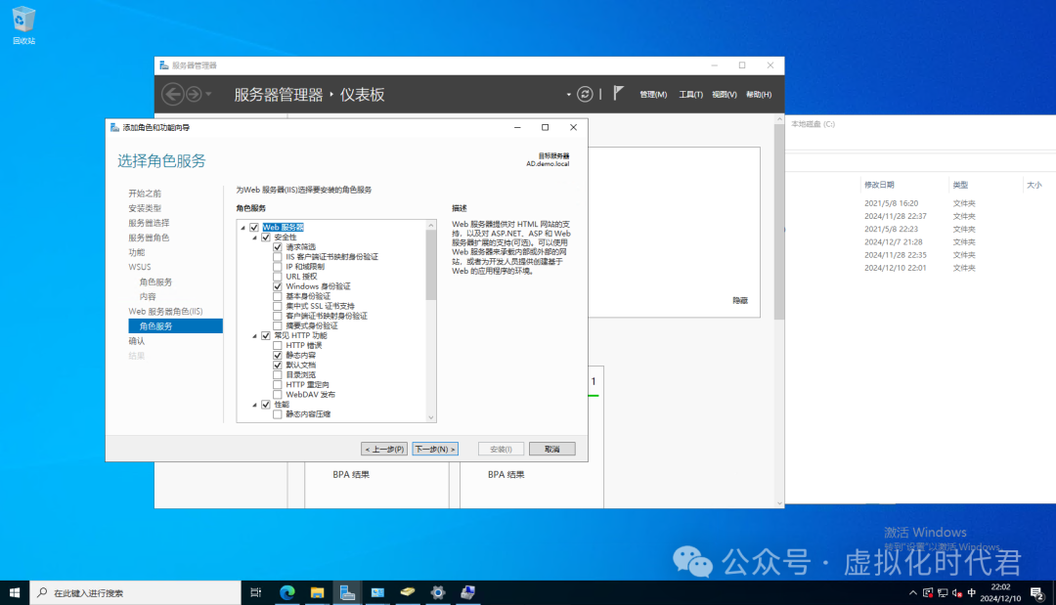Enable the URL 授权 checkbox

point(278,277)
